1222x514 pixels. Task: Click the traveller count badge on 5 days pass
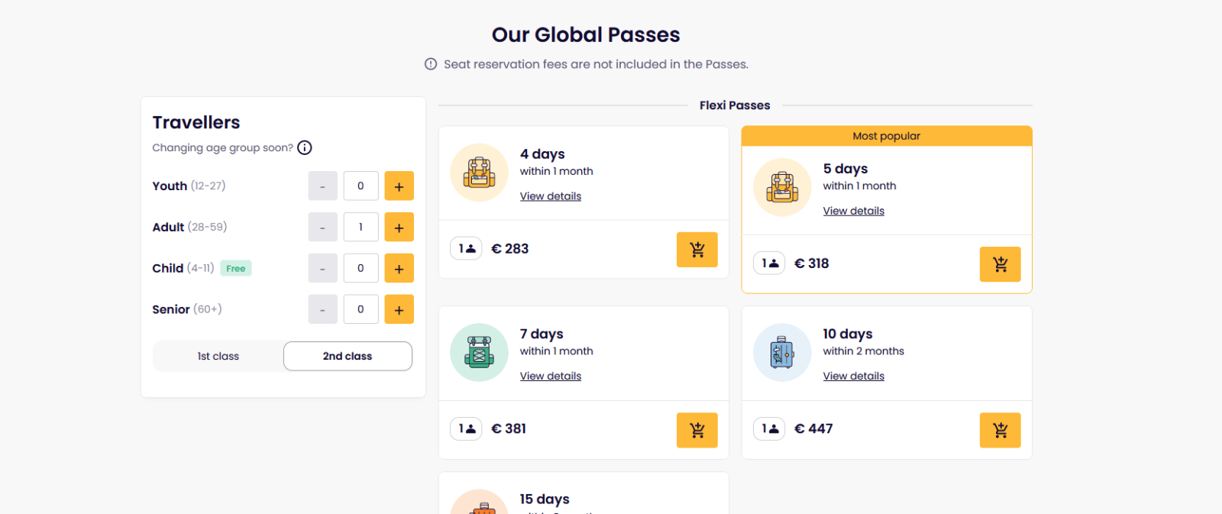coord(769,263)
